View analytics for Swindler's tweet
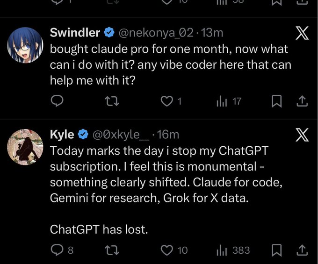 click(222, 101)
